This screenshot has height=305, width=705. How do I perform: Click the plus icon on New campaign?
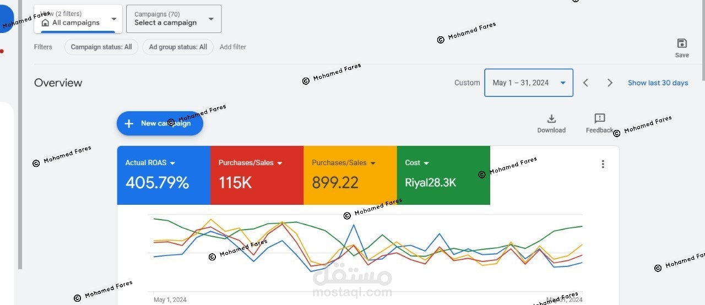(129, 123)
